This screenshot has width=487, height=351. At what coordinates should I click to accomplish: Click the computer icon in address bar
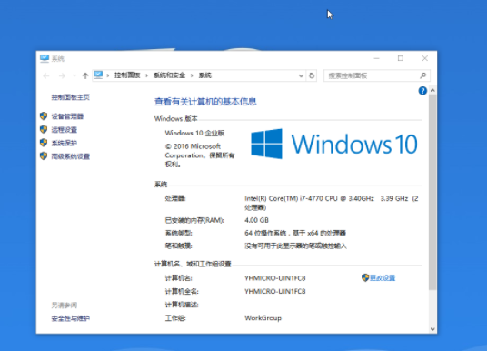(x=98, y=75)
